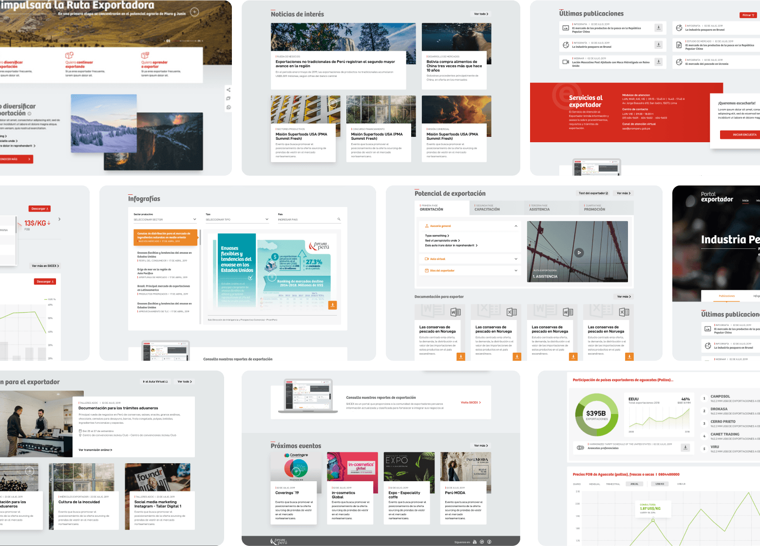The image size is (760, 546).
Task: Select the Erizo de mar en Asia Pacífico list item
Action: [x=165, y=273]
